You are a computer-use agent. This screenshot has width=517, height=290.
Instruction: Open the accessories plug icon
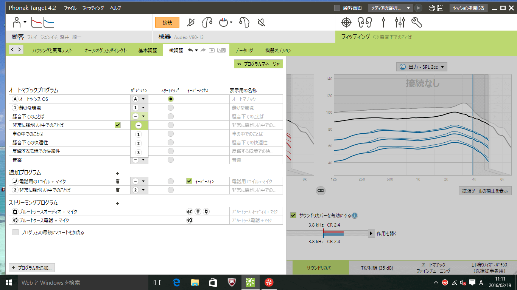pos(226,23)
